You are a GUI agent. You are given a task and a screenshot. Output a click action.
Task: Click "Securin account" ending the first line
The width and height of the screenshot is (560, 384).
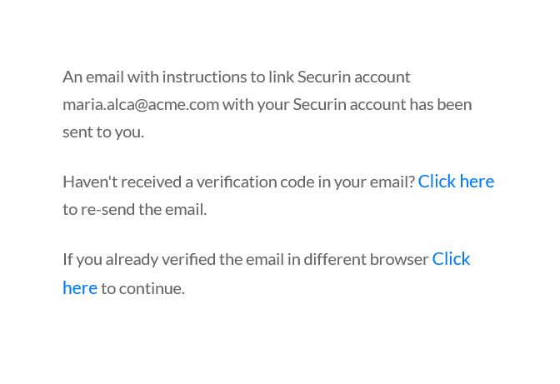coord(354,77)
